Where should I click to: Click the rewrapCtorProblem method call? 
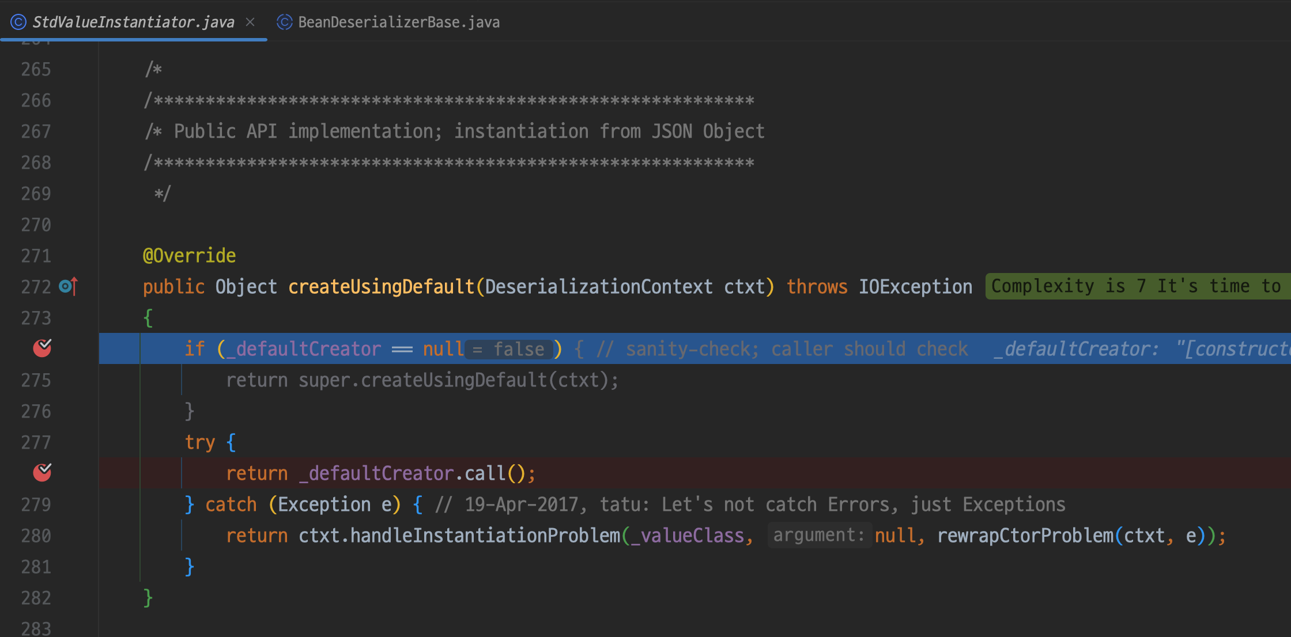point(1025,536)
